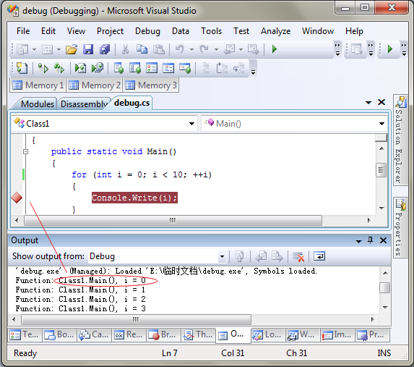414x367 pixels.
Task: Open the Redo history dropdown arrow
Action: [x=216, y=49]
